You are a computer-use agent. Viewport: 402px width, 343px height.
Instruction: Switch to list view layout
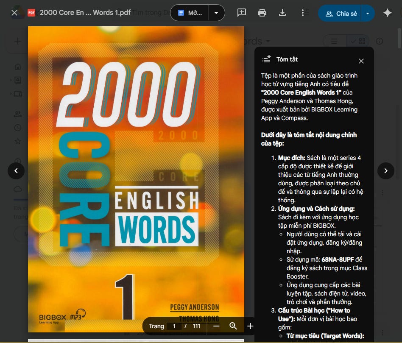coord(334,41)
